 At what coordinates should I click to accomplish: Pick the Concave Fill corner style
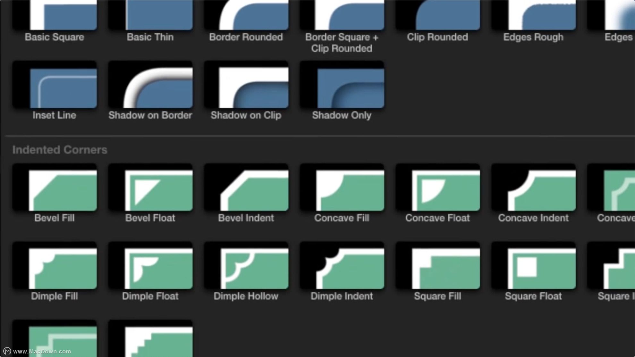[342, 188]
